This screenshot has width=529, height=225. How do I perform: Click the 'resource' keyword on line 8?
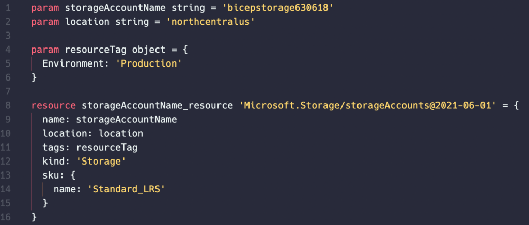[x=54, y=106]
